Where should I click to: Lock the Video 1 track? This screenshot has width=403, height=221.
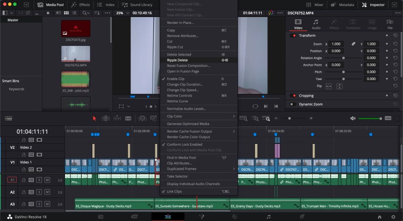(x=23, y=169)
